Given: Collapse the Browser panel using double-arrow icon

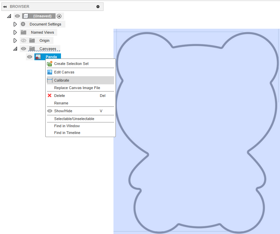Looking at the screenshot, I should (x=5, y=6).
